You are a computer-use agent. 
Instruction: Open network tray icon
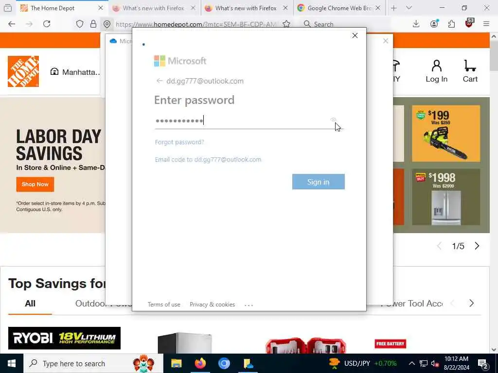(424, 364)
